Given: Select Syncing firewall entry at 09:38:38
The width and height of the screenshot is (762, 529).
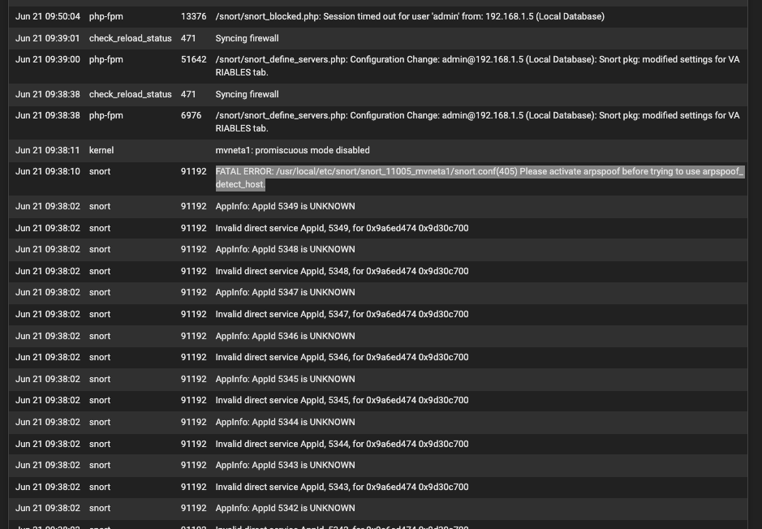Looking at the screenshot, I should (247, 94).
